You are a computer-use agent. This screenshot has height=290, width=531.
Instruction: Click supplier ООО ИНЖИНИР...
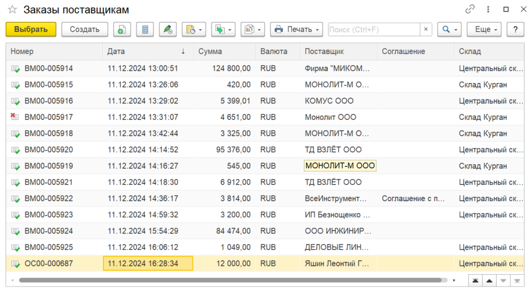click(338, 231)
